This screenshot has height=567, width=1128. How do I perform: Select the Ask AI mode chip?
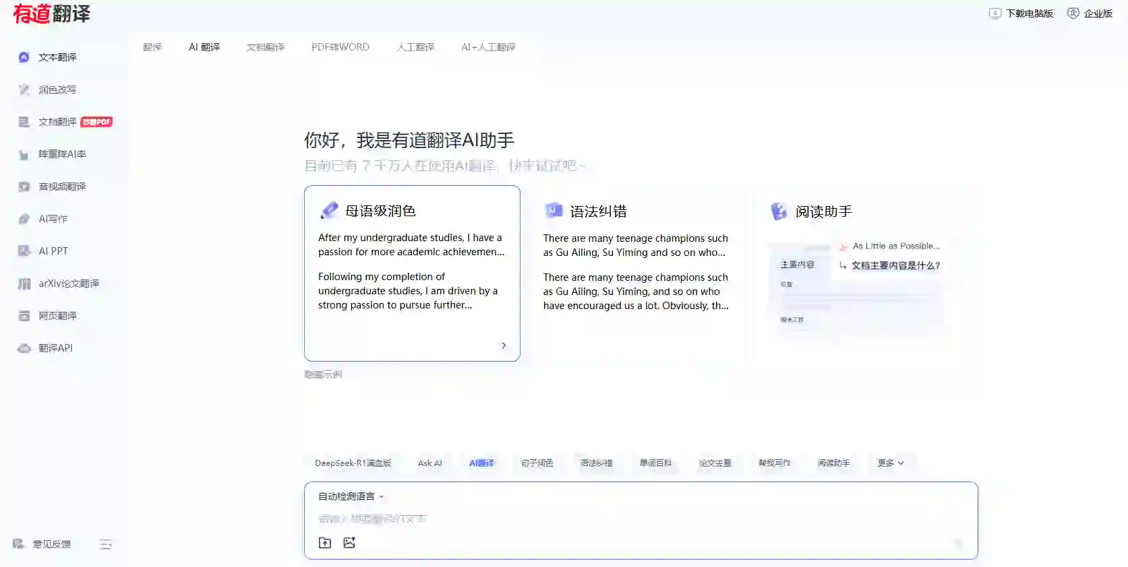click(x=430, y=463)
